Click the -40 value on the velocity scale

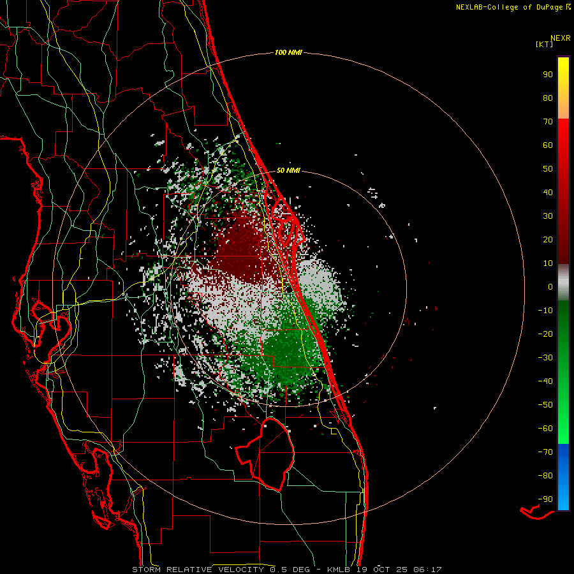[x=545, y=381]
